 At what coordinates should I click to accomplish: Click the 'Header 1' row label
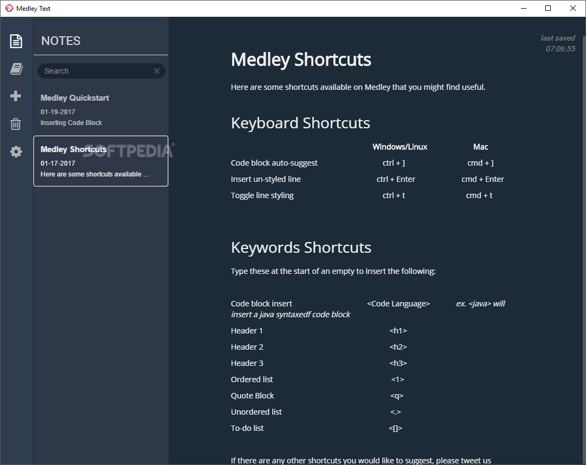247,331
